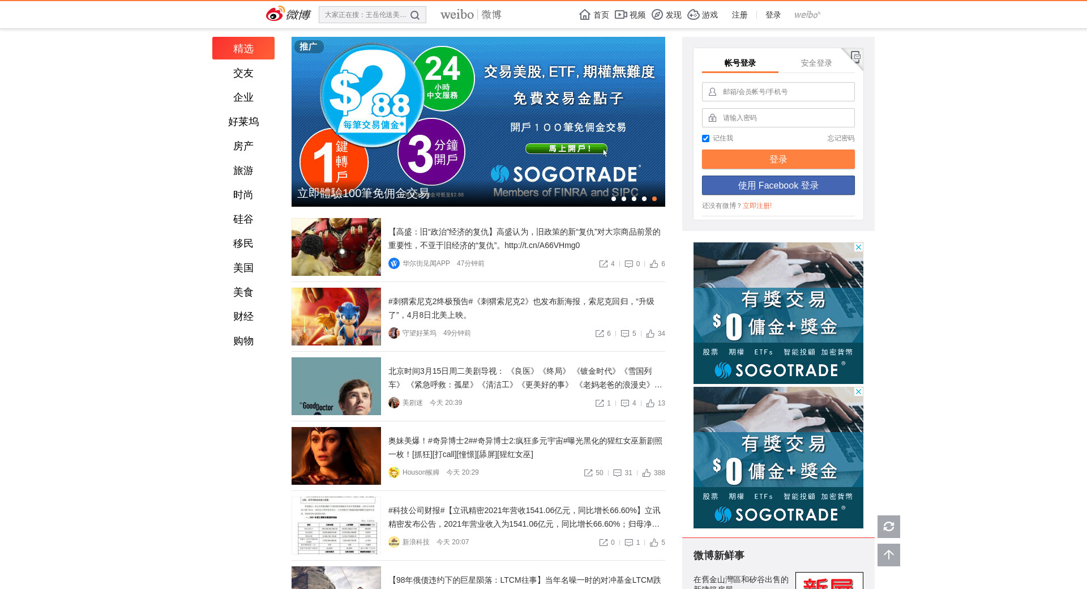Close the upper Sogotrade sidebar ad
The height and width of the screenshot is (589, 1087).
click(x=858, y=247)
